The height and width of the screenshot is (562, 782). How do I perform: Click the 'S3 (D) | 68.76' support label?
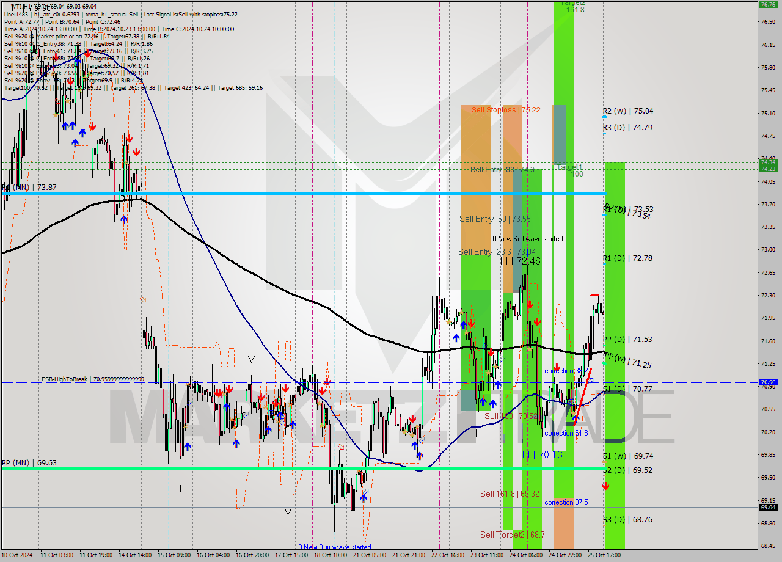pos(627,520)
